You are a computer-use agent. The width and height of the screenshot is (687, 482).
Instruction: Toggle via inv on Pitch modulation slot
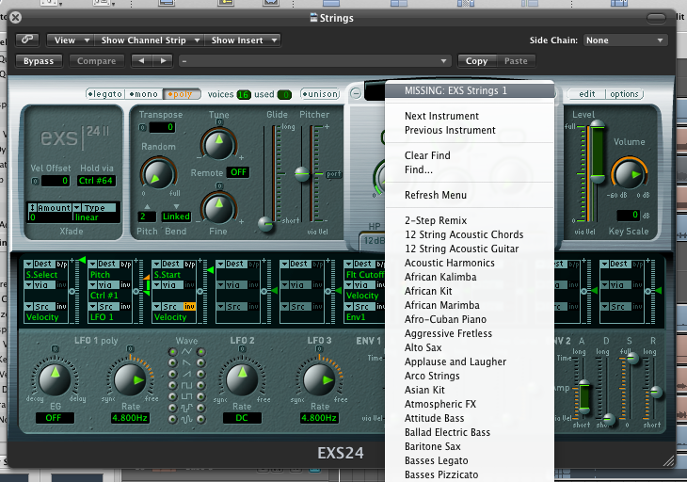125,285
